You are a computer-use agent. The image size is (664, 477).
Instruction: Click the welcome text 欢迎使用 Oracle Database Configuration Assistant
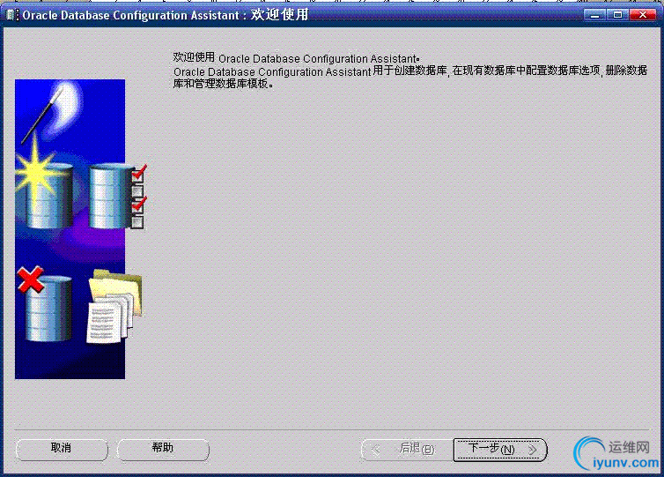[296, 57]
